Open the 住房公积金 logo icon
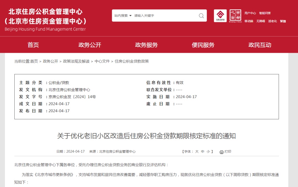 tap(220, 16)
